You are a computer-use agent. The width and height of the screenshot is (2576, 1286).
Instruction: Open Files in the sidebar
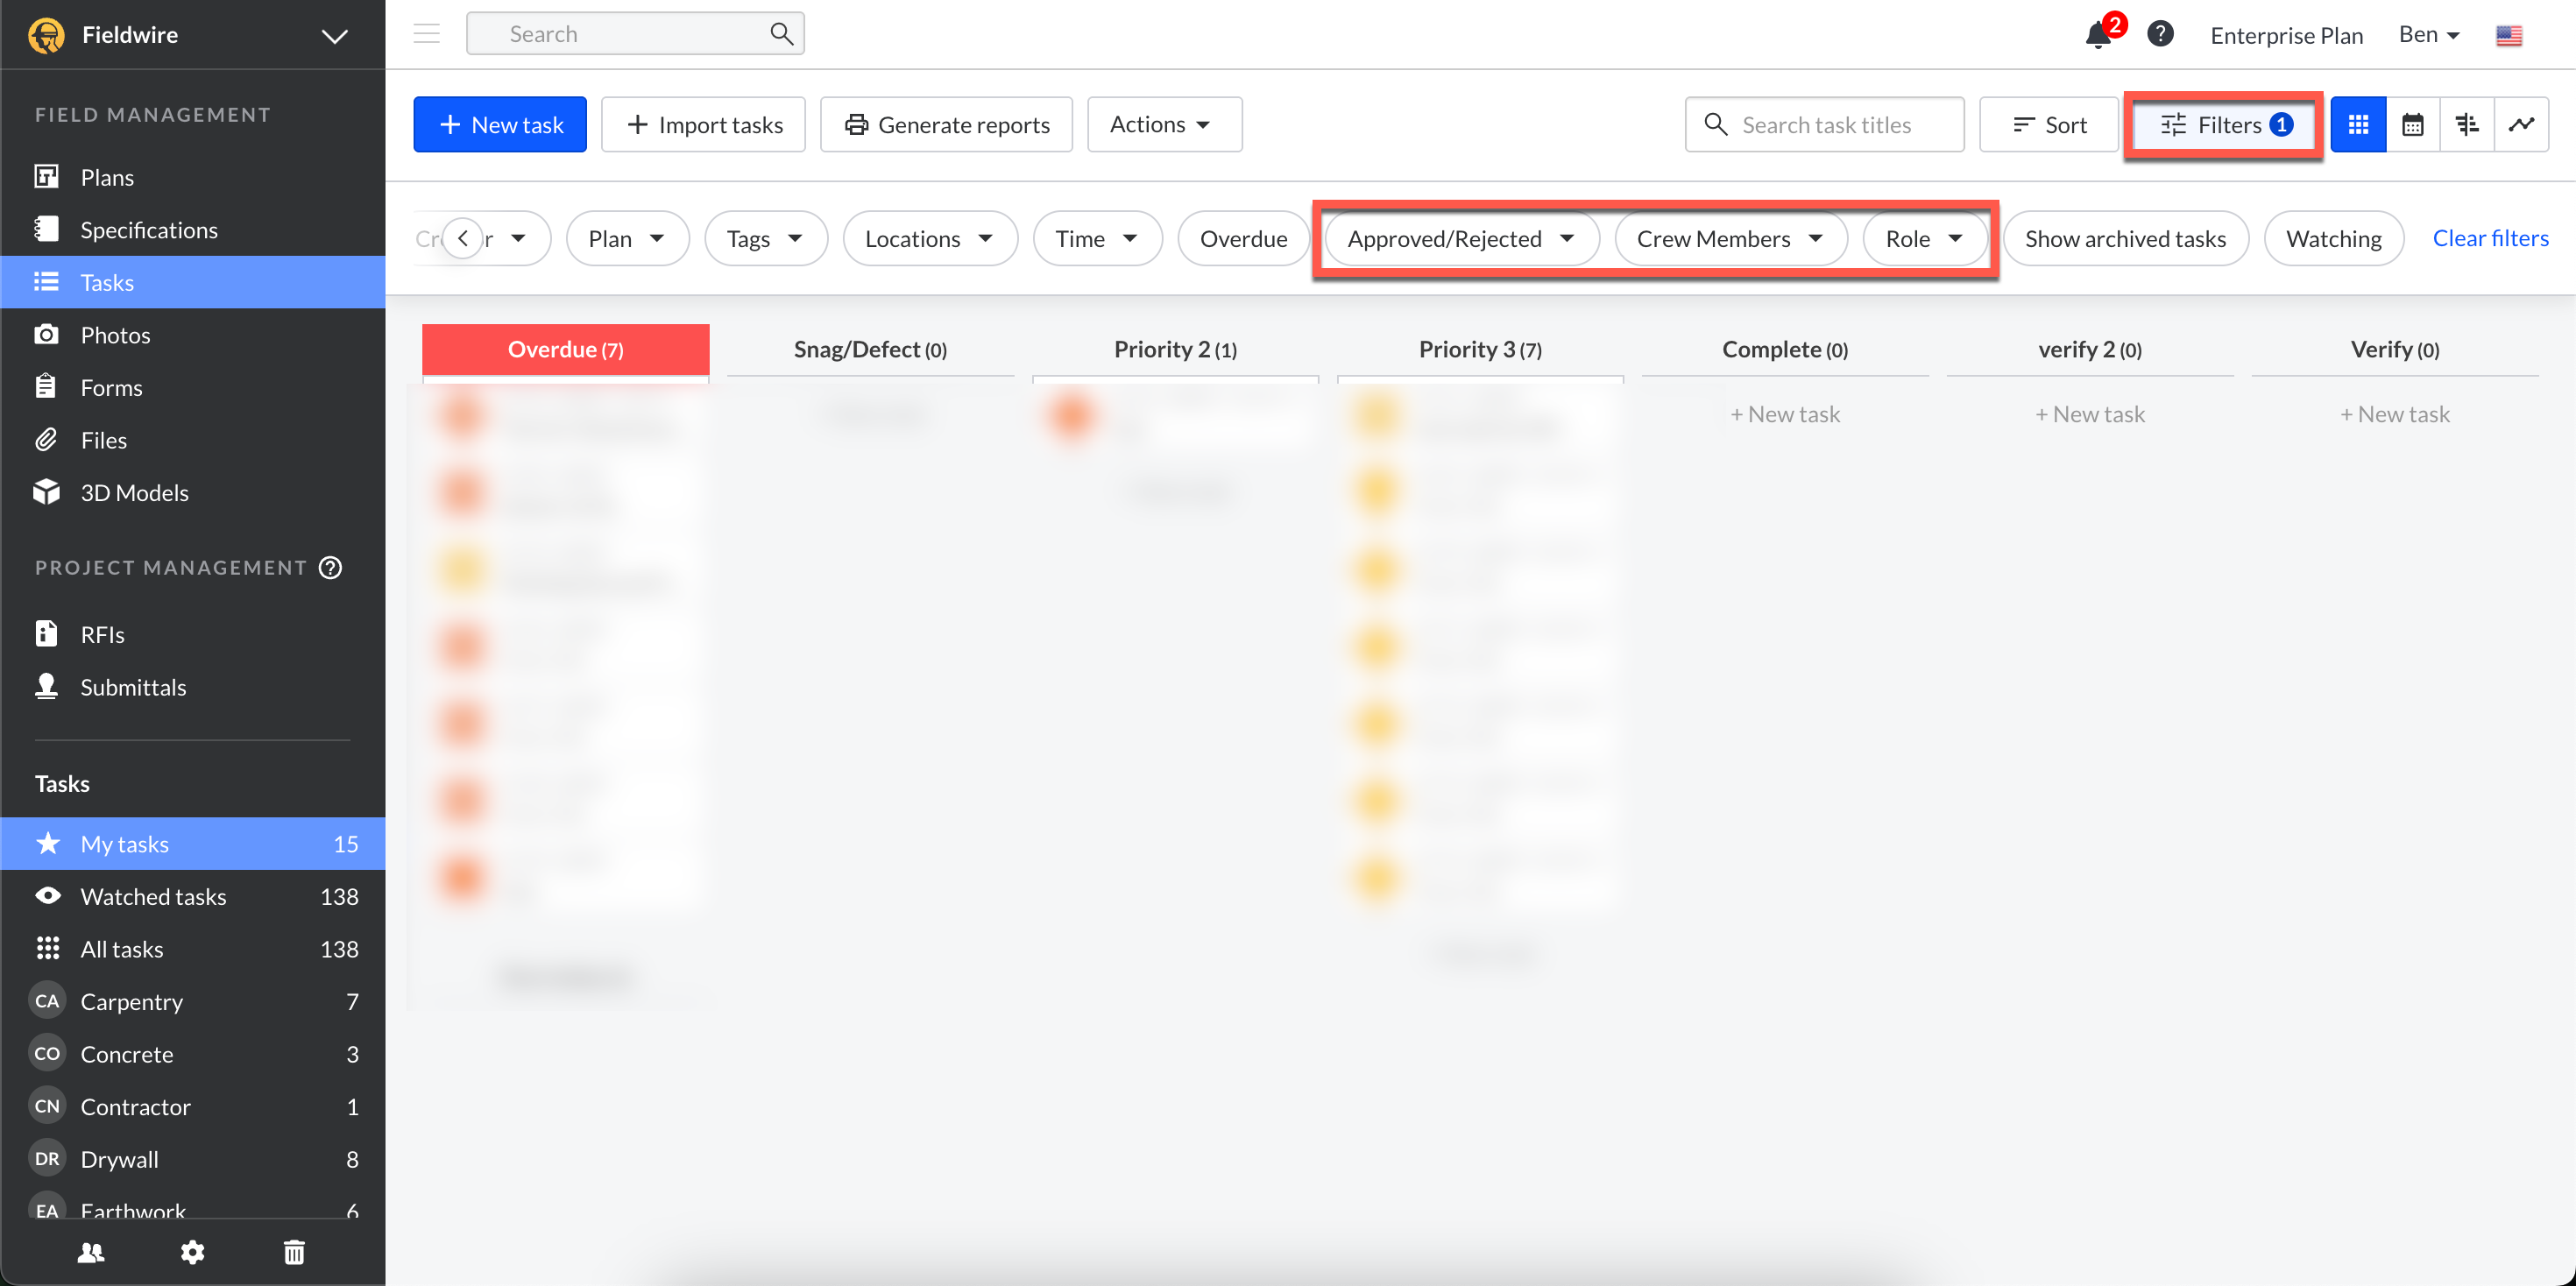click(x=192, y=440)
